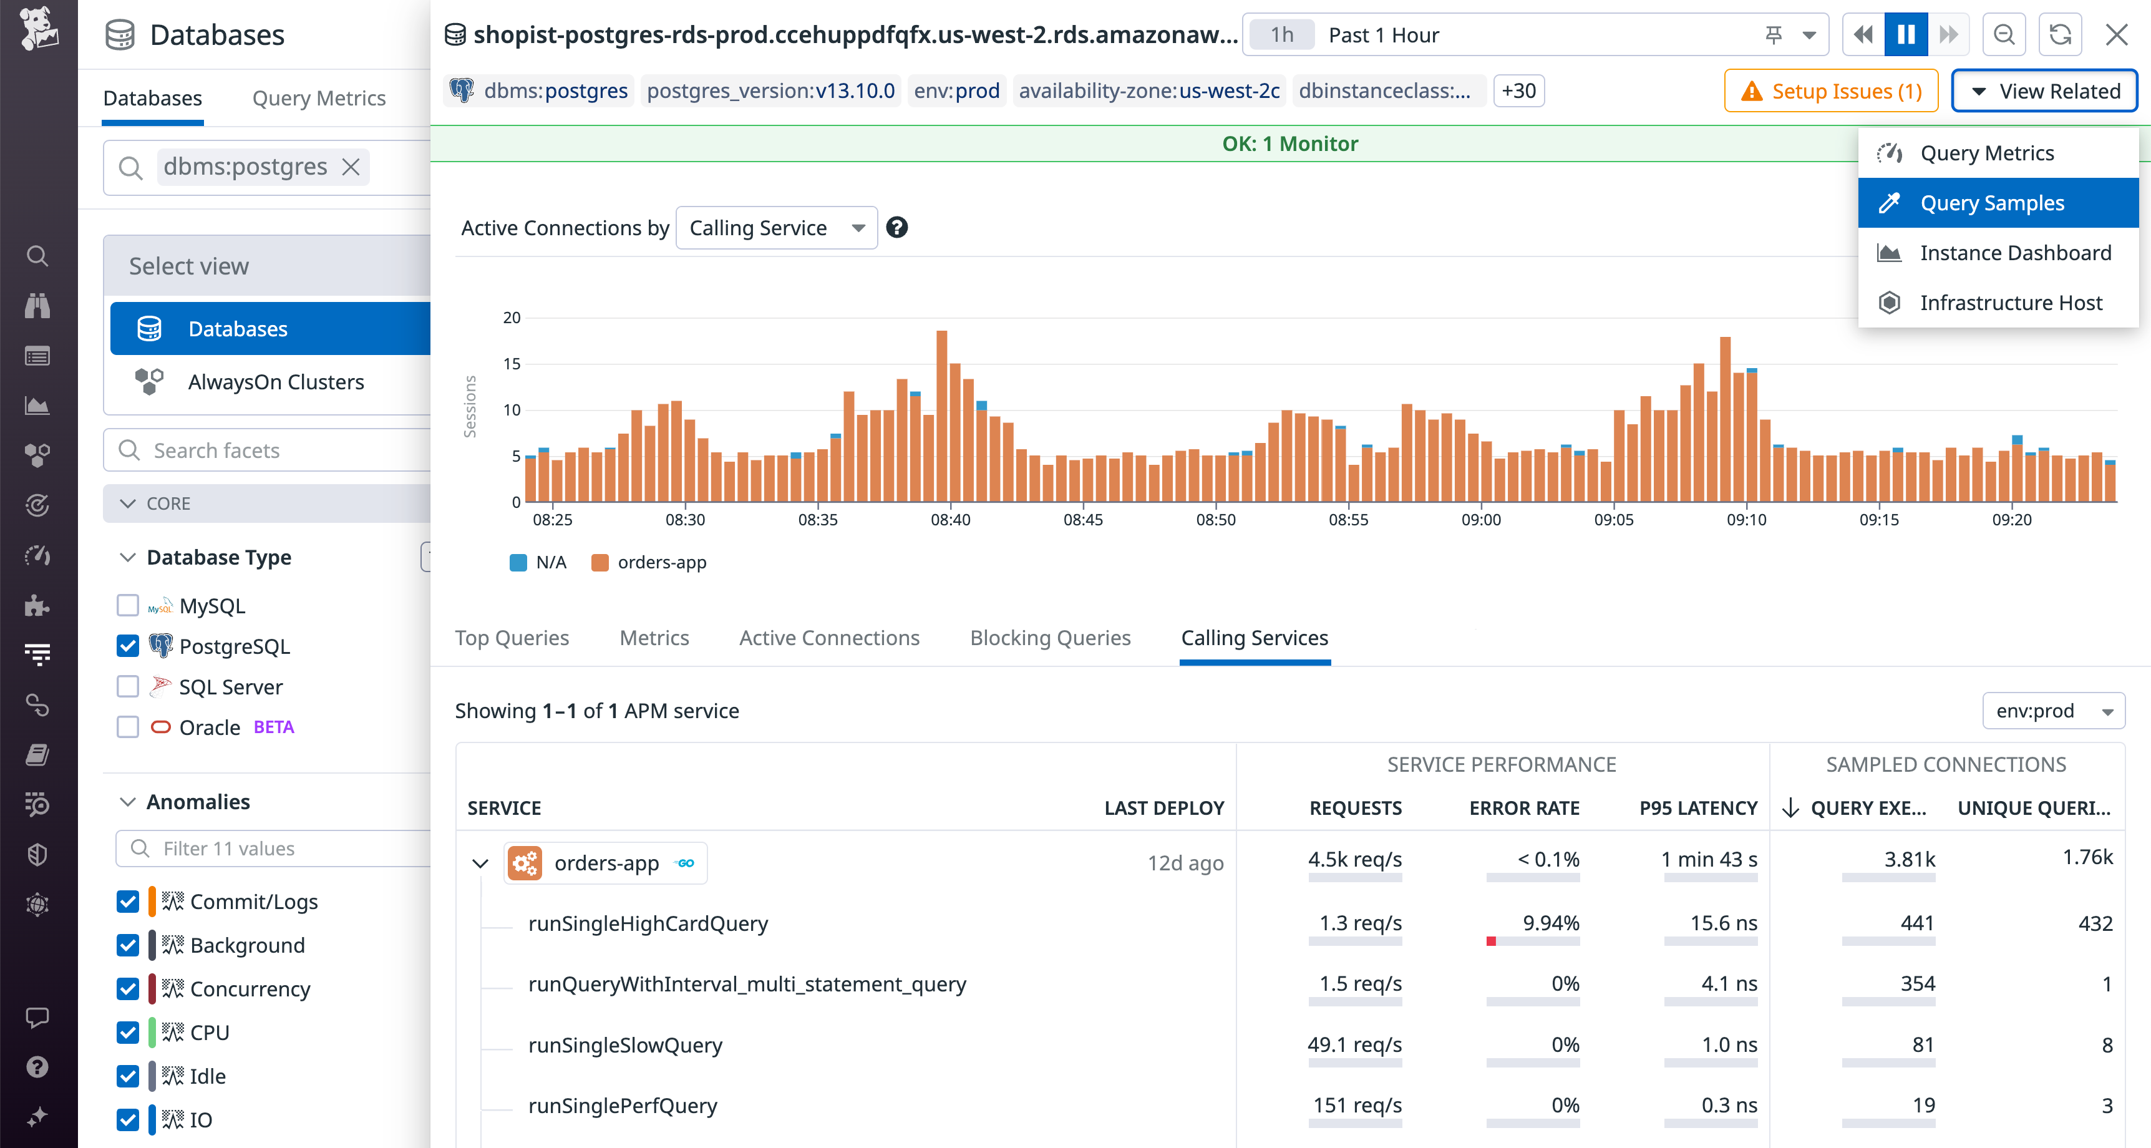Zoom out using the magnifier icon

[2004, 34]
